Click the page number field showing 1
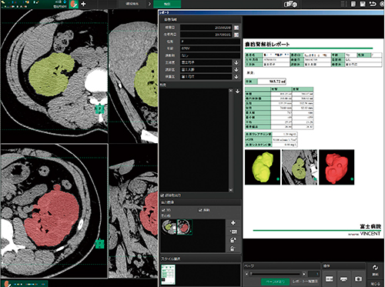385x287 pixels. click(313, 274)
